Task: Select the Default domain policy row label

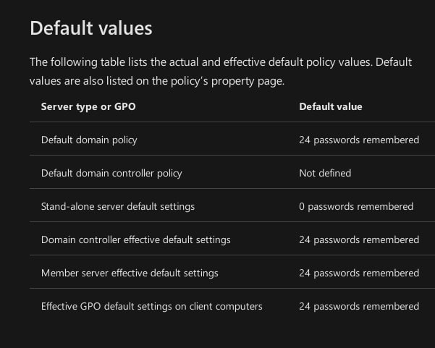Action: point(89,140)
